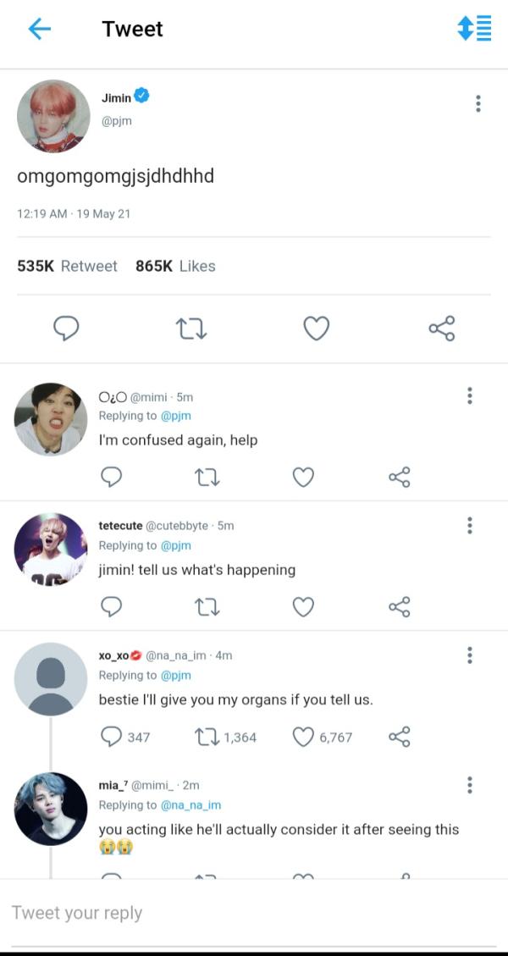Retweet Jimin's main tweet
This screenshot has height=956, width=508.
click(x=190, y=328)
